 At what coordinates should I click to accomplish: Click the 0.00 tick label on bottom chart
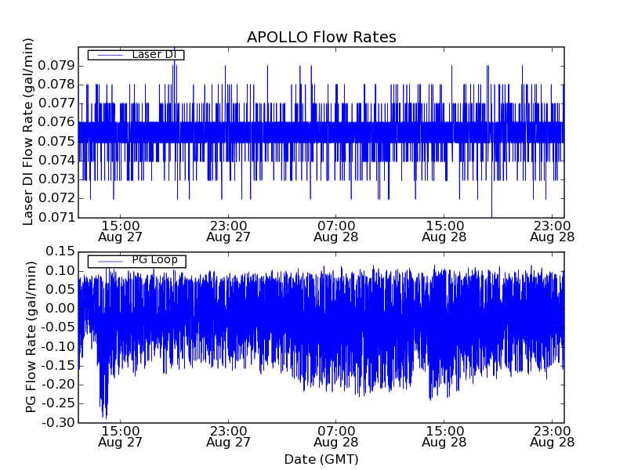(x=60, y=308)
